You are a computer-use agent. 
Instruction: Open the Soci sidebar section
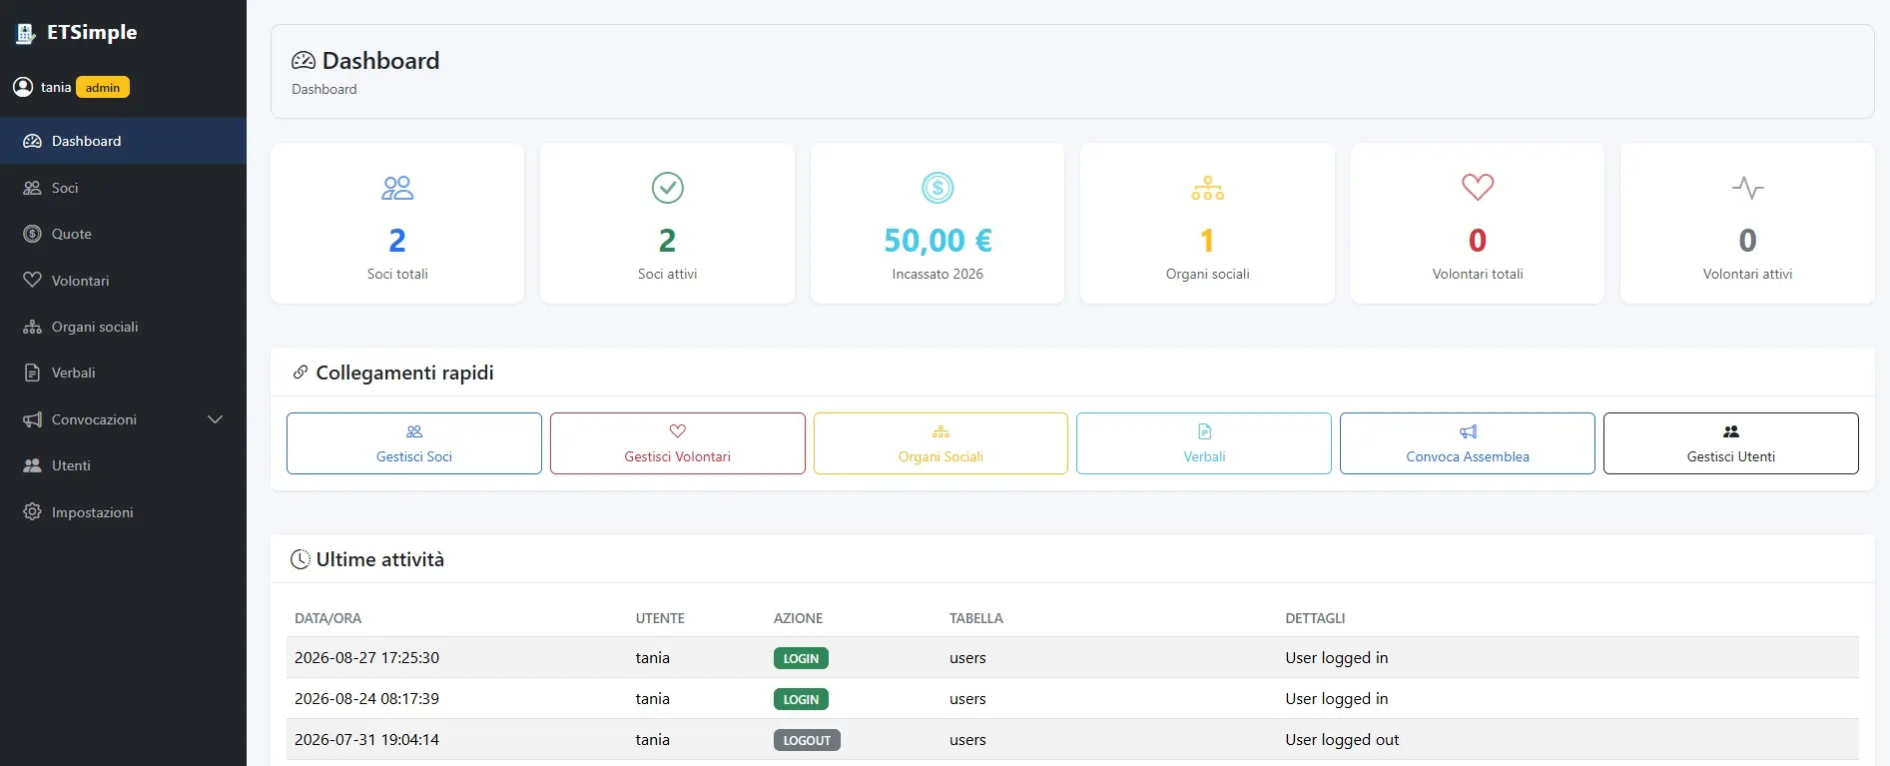click(x=123, y=188)
